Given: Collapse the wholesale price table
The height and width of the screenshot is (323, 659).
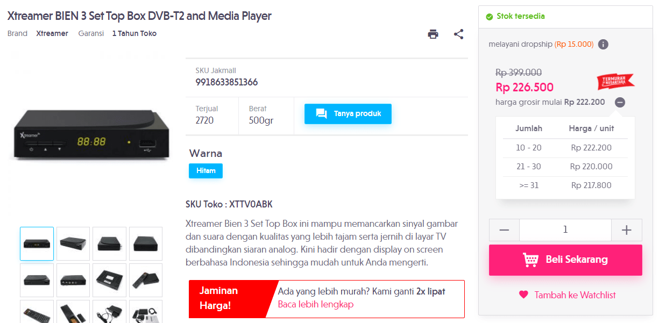Looking at the screenshot, I should point(620,102).
